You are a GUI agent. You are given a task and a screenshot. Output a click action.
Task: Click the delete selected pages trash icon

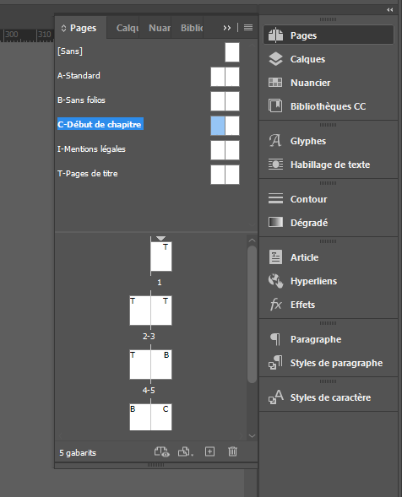point(232,451)
